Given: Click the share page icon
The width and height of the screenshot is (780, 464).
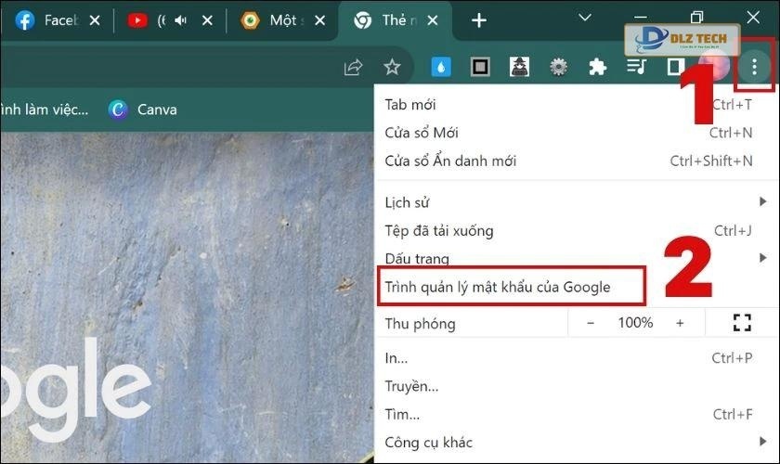Looking at the screenshot, I should click(x=353, y=67).
